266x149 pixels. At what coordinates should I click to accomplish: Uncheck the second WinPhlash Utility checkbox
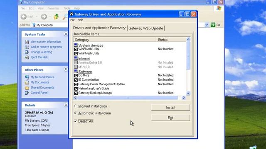(76, 53)
